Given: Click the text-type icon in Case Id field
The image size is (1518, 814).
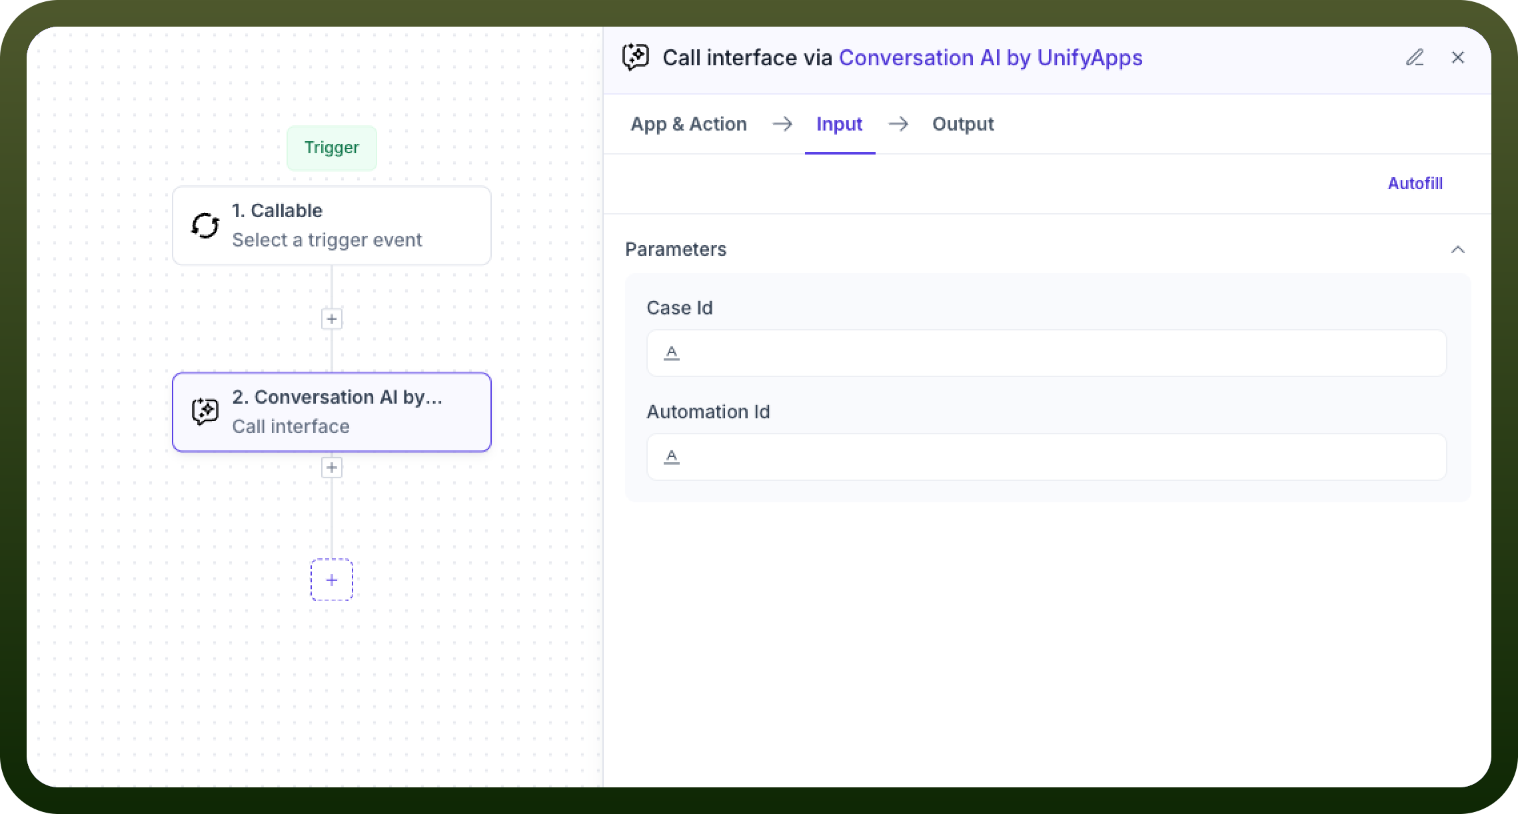Looking at the screenshot, I should pyautogui.click(x=672, y=353).
